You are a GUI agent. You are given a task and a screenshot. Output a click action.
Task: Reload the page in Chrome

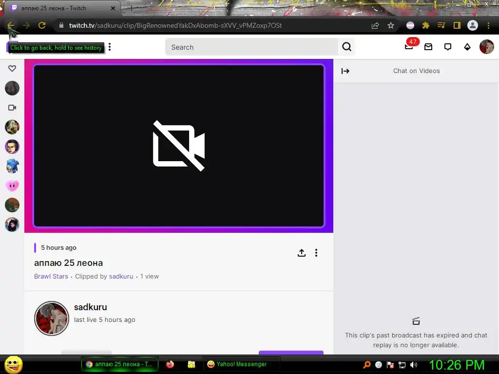click(42, 25)
